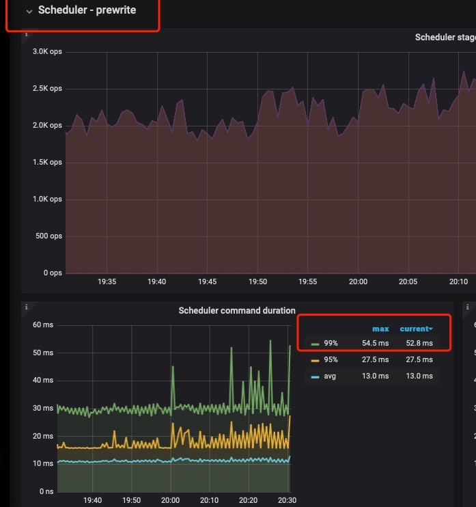
Task: Click the Scheduler - prewrite row title
Action: pos(87,10)
